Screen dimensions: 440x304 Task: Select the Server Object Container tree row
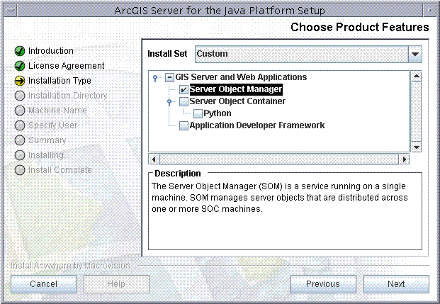pos(237,101)
